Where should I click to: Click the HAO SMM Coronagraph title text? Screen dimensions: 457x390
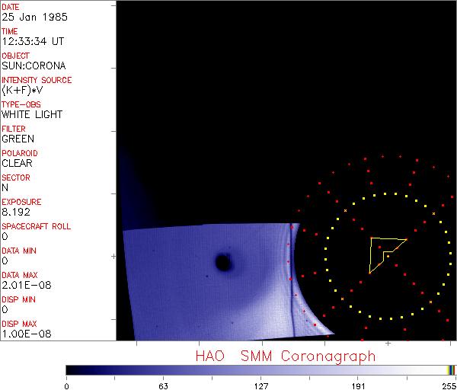tap(286, 356)
